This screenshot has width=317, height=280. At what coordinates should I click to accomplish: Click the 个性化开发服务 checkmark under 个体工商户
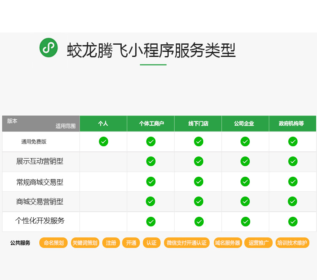151,221
